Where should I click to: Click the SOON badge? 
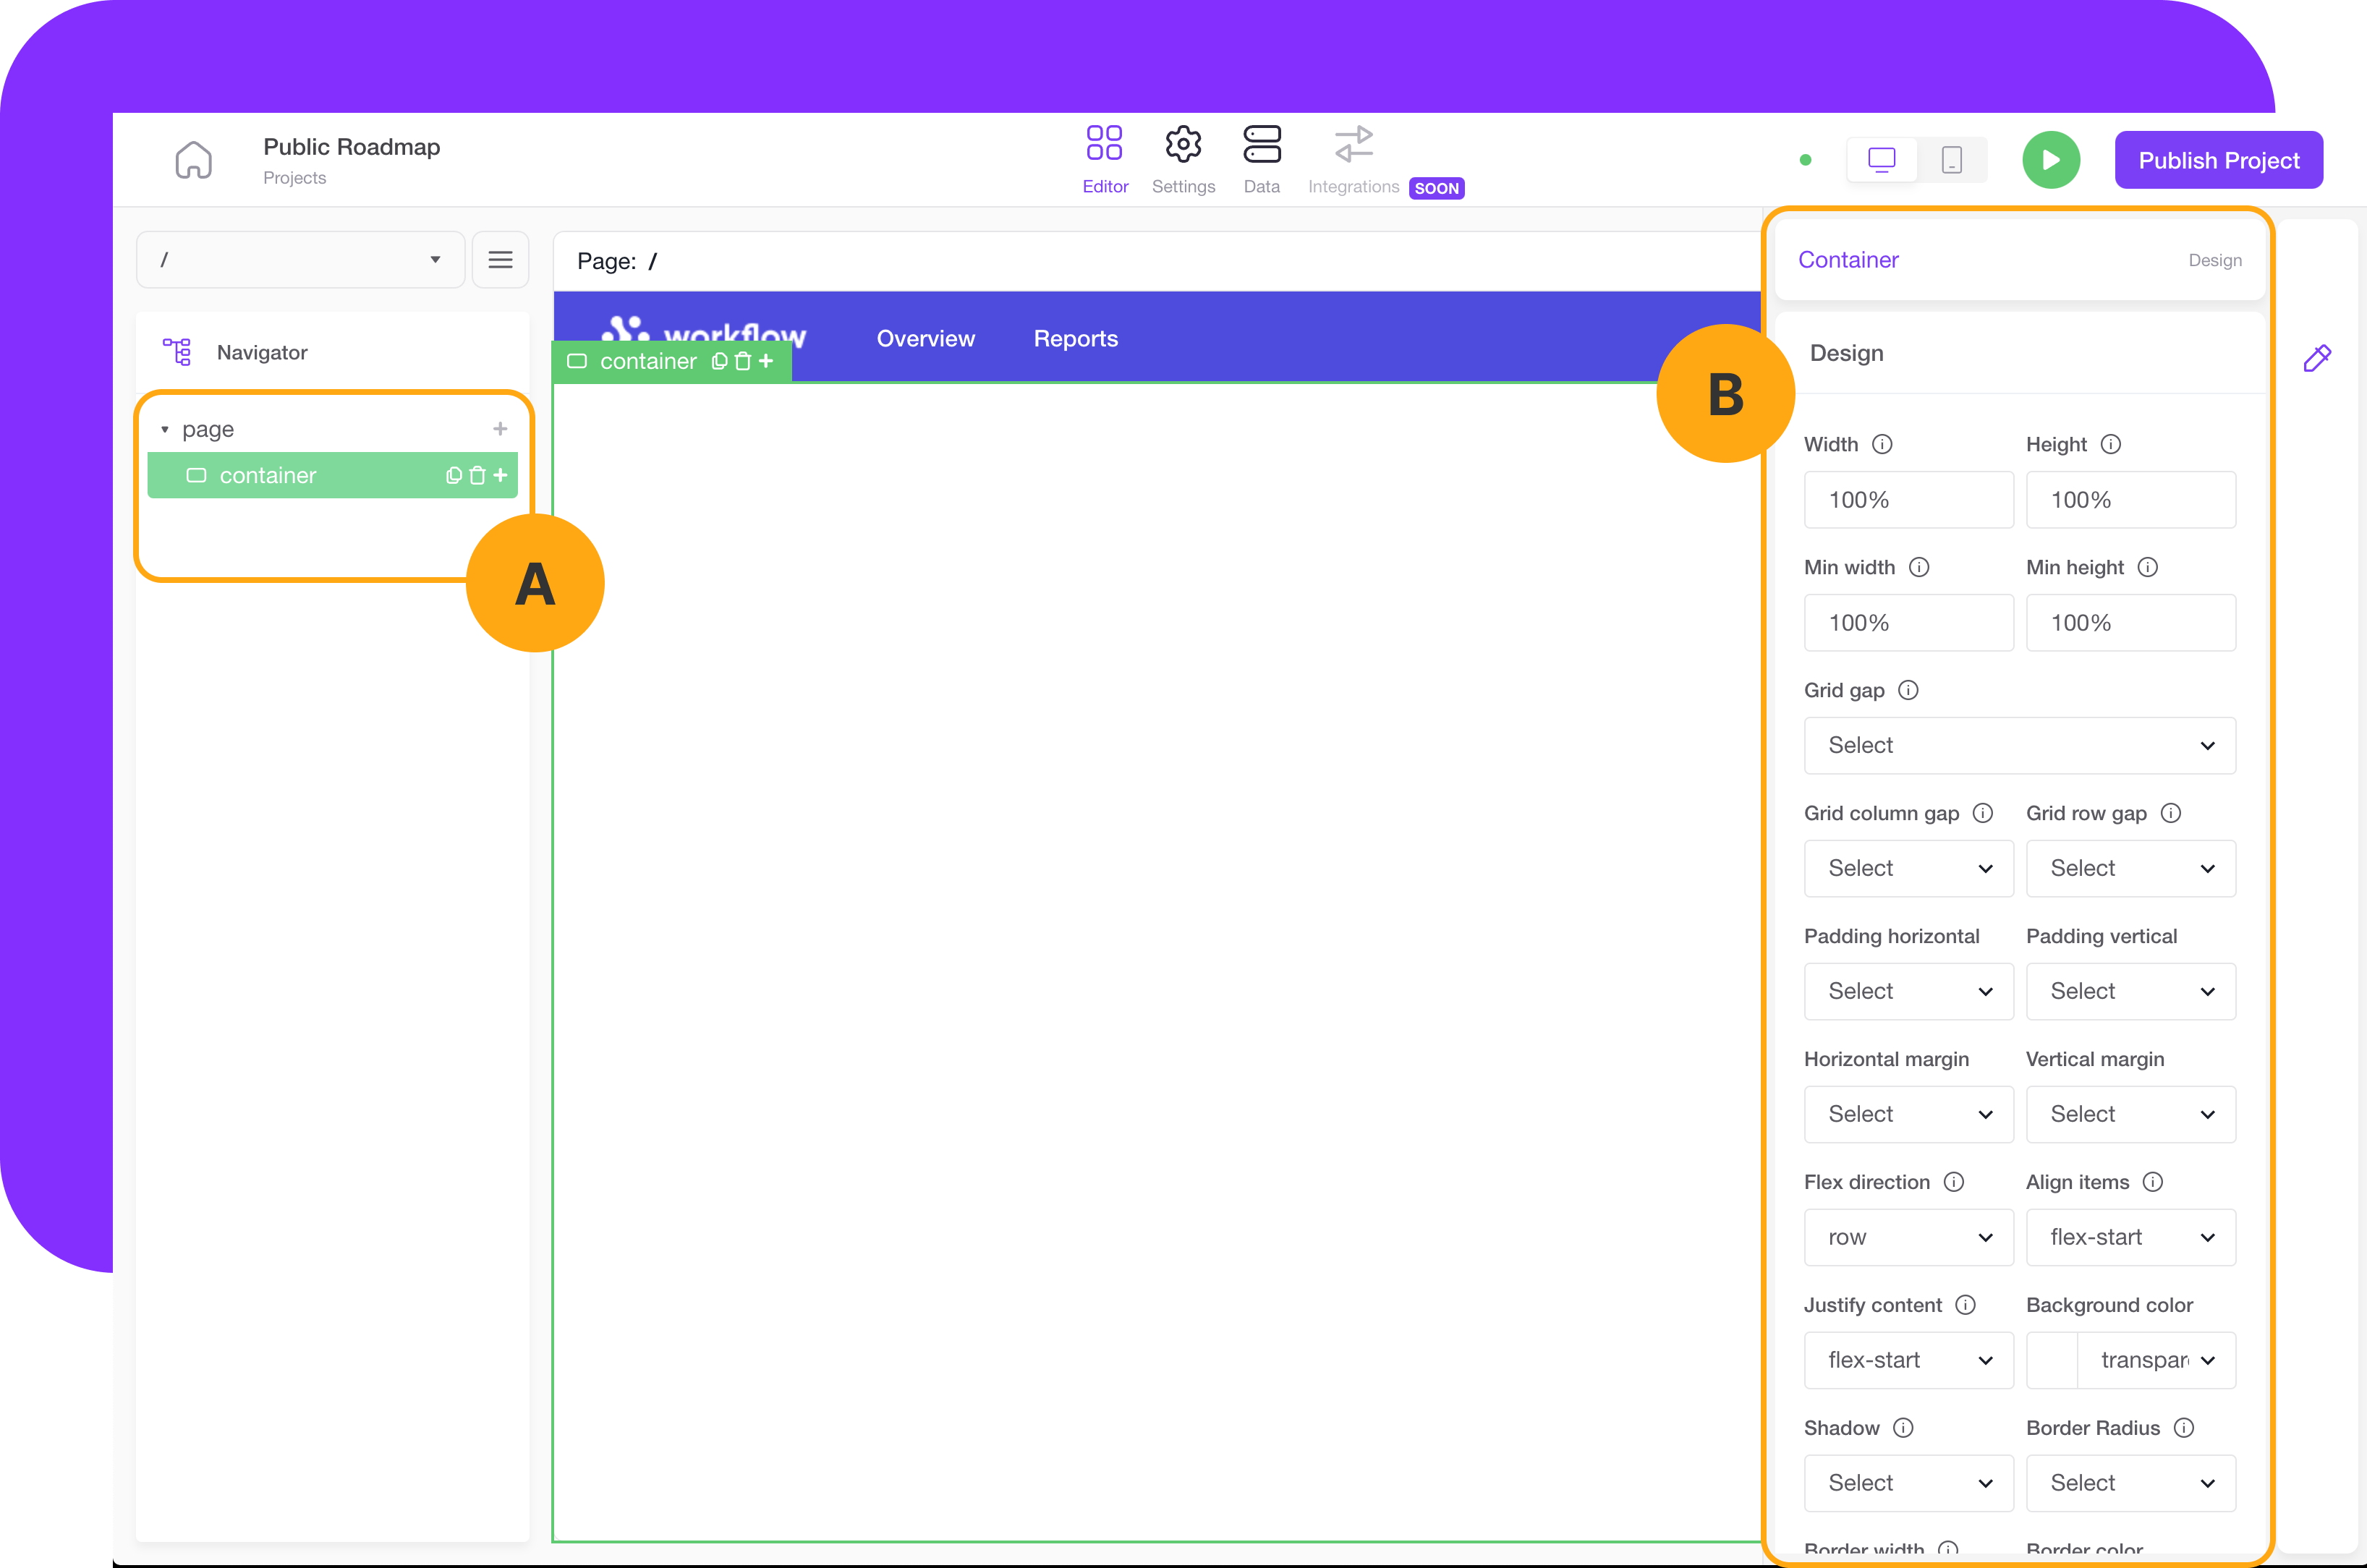click(x=1436, y=188)
